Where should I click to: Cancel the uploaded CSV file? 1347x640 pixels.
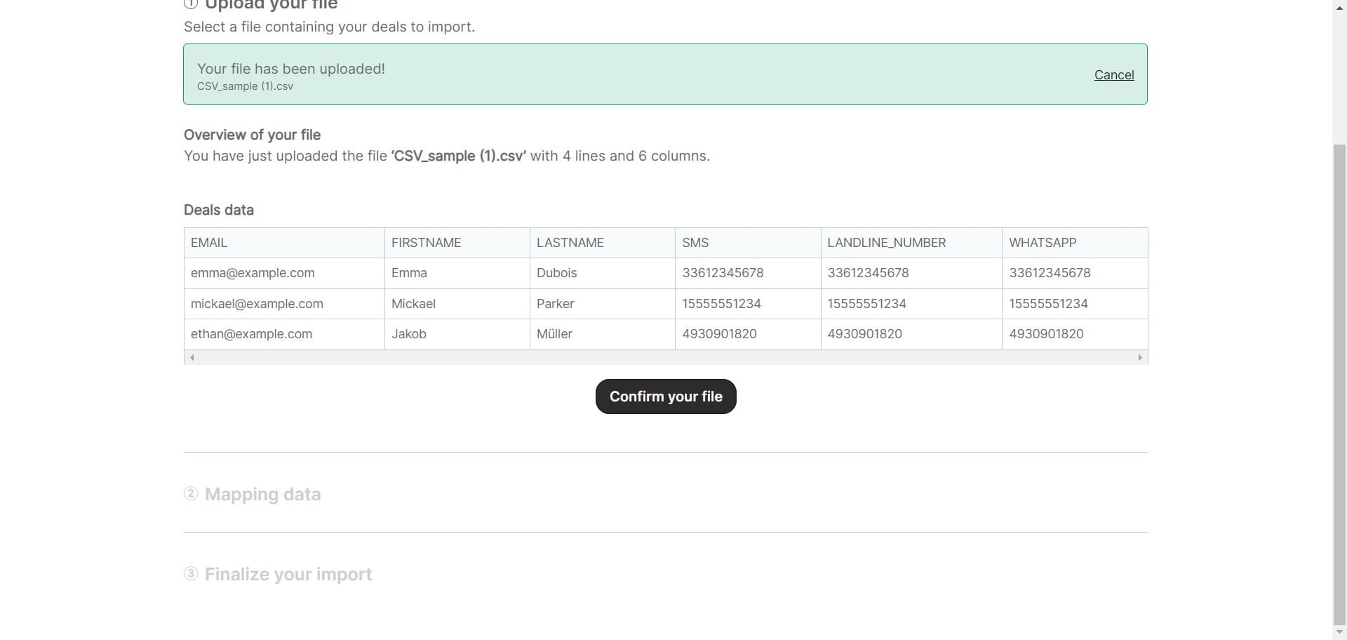click(x=1113, y=75)
